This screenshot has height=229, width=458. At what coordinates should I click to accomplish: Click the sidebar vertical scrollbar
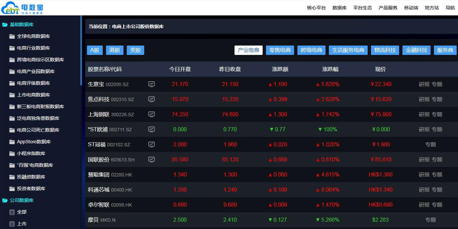[81, 50]
